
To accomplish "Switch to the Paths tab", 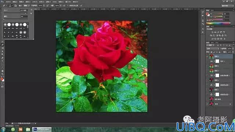I will (x=217, y=43).
